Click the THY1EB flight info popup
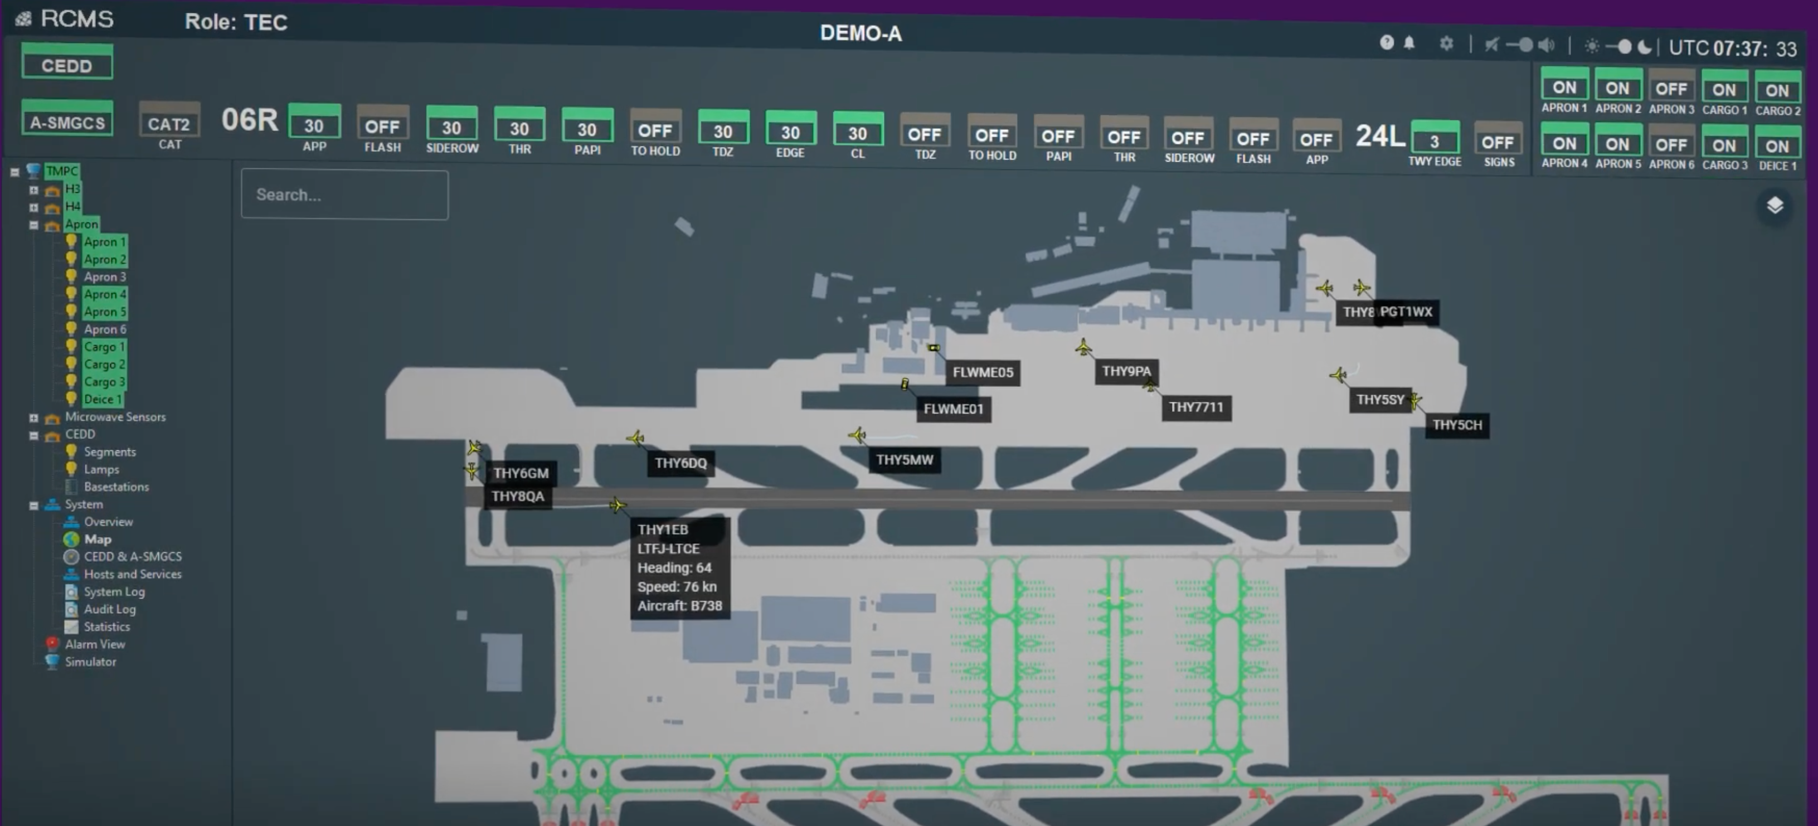This screenshot has width=1818, height=826. point(679,569)
